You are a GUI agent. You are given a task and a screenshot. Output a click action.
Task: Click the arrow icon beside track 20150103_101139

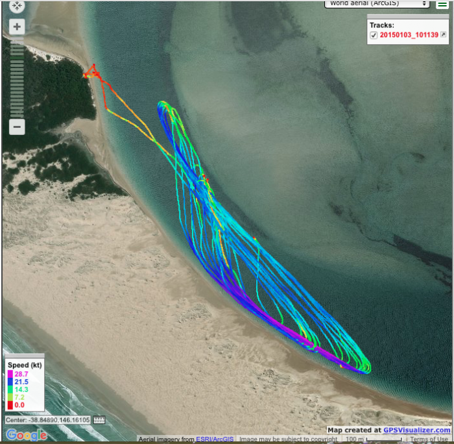pos(444,35)
